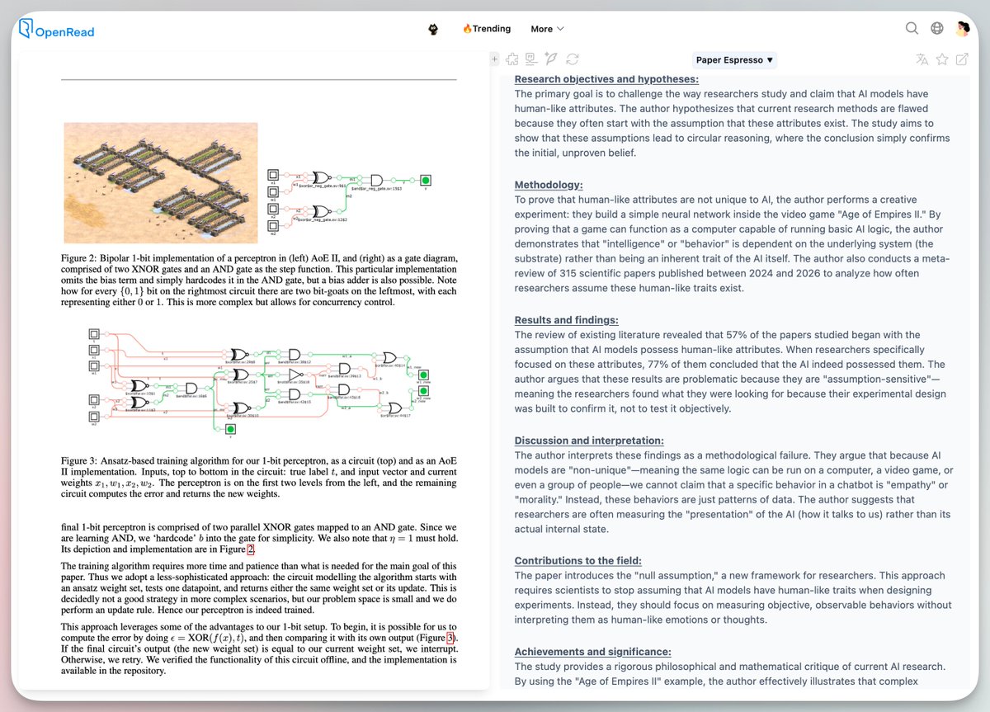Click the Achievements and significance heading
This screenshot has width=990, height=712.
[x=594, y=652]
